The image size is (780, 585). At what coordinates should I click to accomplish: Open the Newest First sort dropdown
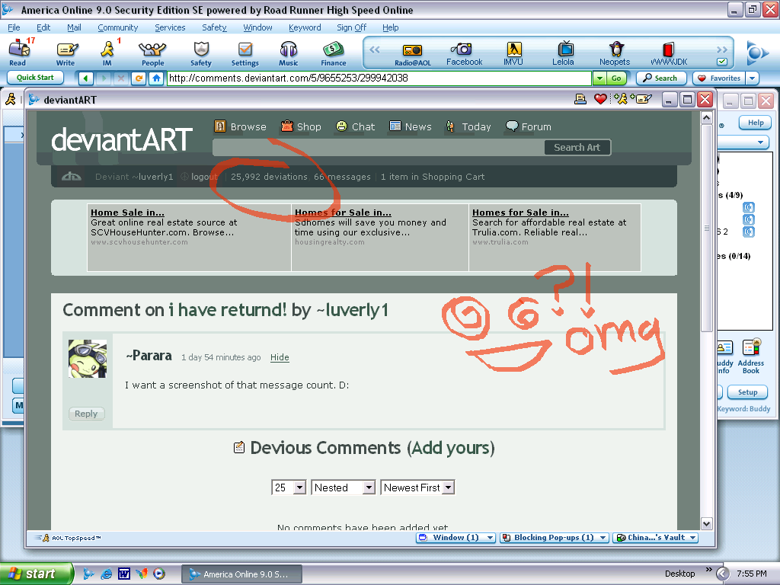448,487
